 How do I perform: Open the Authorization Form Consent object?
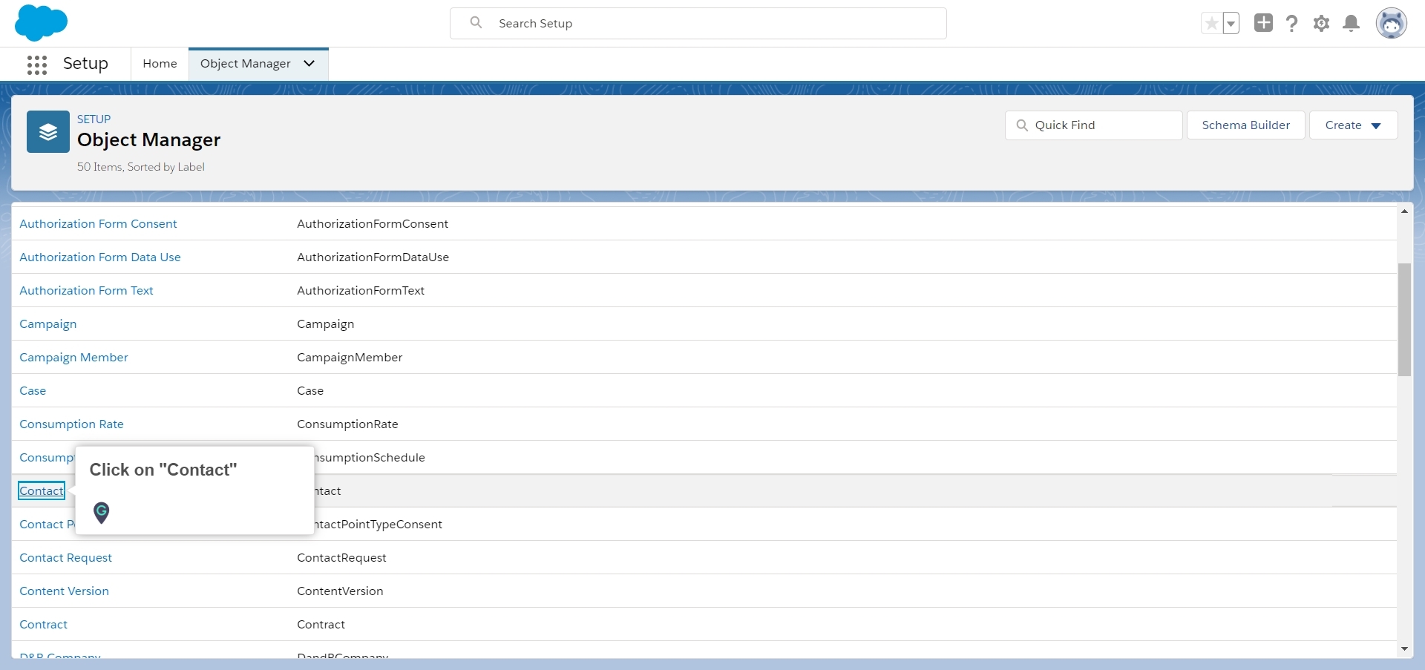pyautogui.click(x=98, y=224)
